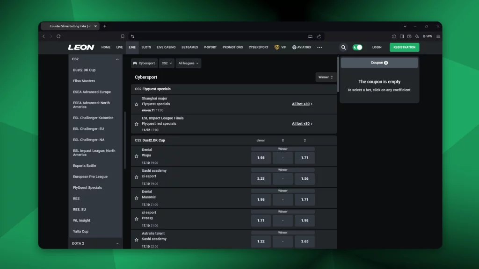
Task: Go to the HOME menu item
Action: point(106,47)
